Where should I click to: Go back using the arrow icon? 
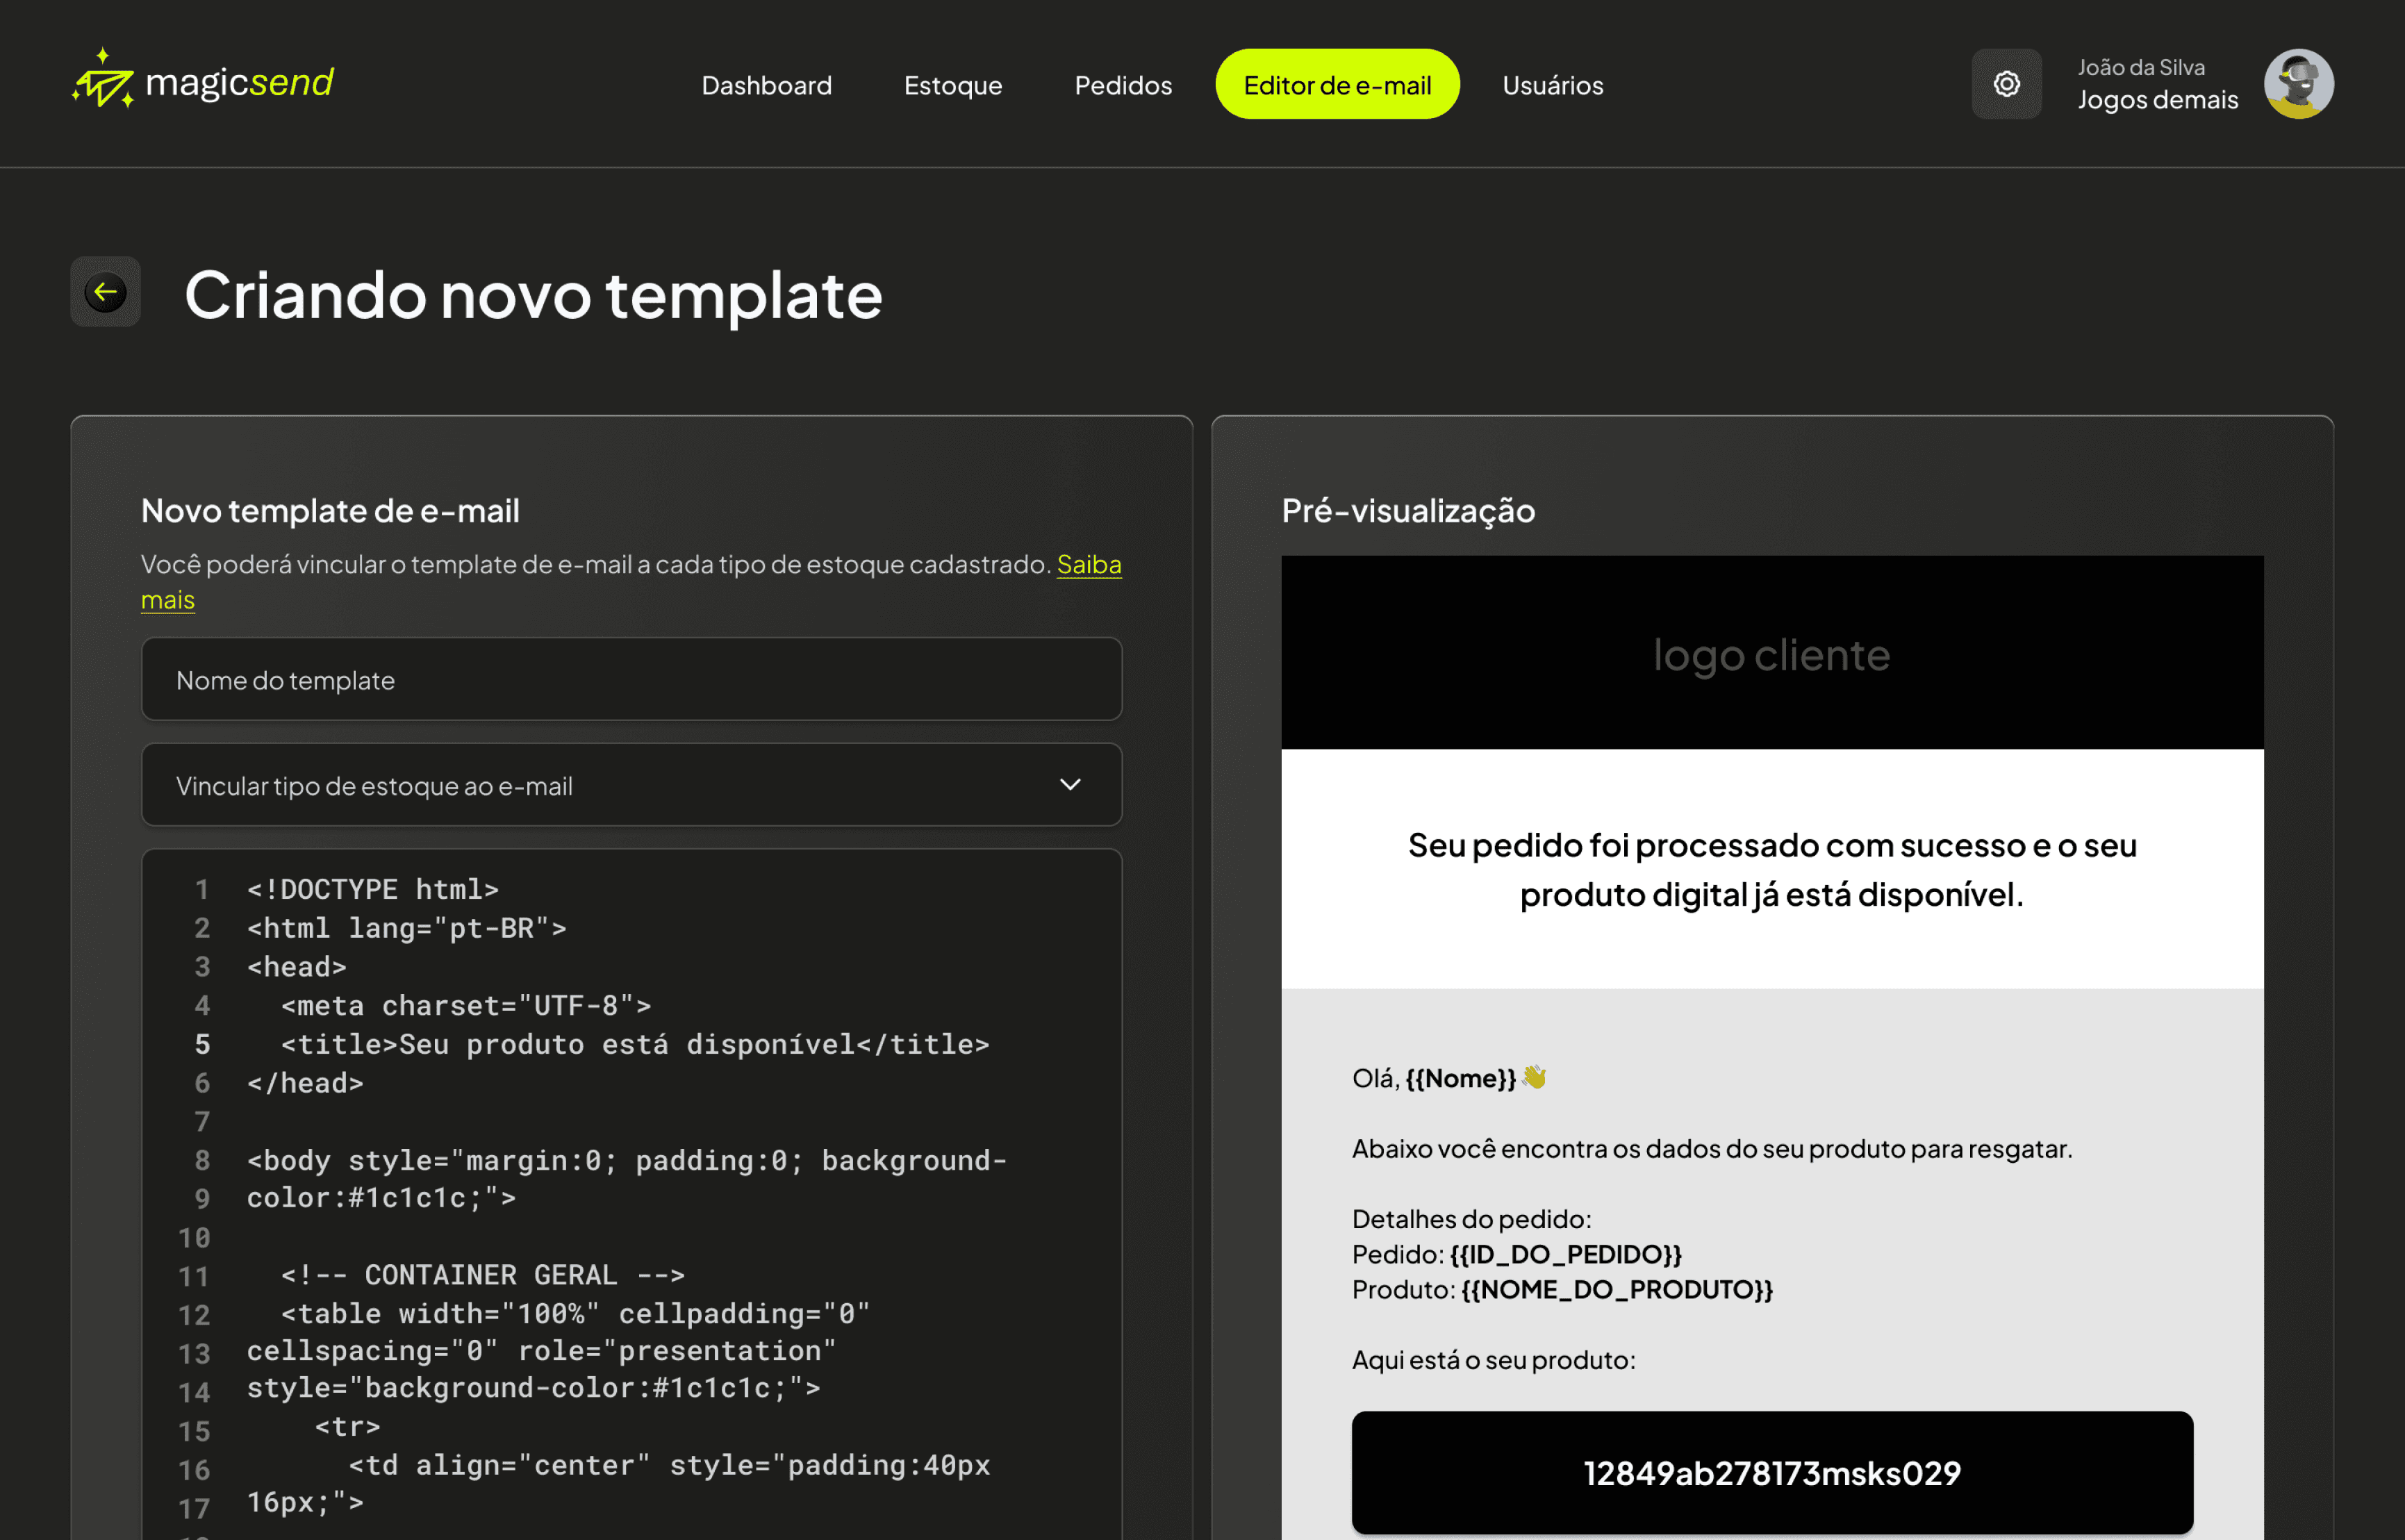tap(105, 292)
